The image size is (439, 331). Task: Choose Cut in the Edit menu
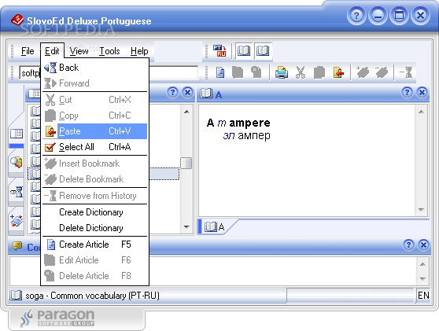pyautogui.click(x=94, y=100)
